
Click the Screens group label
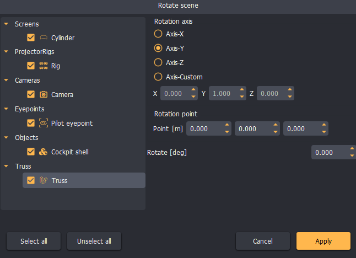point(27,24)
